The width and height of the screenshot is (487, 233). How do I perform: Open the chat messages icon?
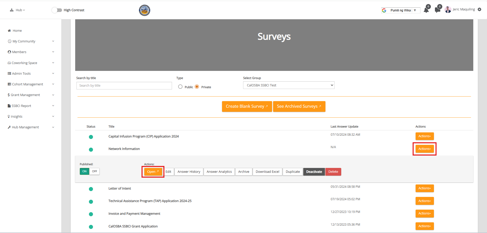coord(437,10)
